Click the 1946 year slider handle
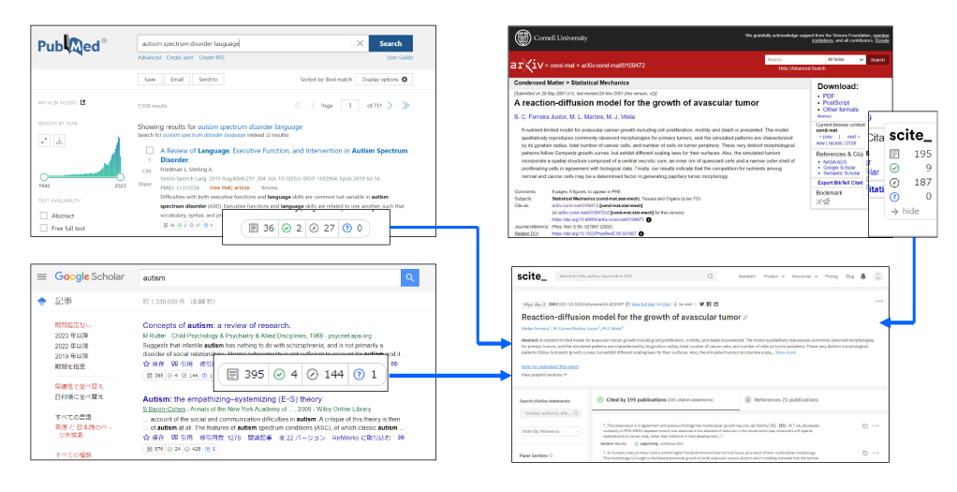957x492 pixels. tap(44, 176)
